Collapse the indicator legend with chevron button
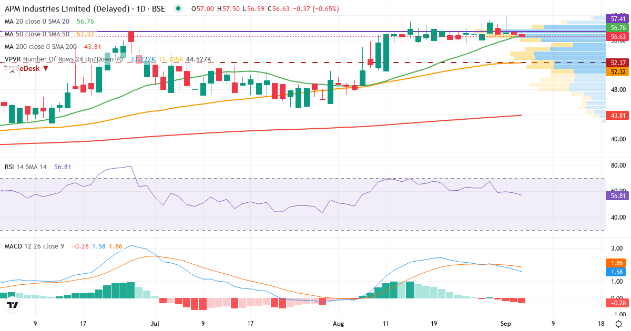This screenshot has width=631, height=331. [x=12, y=72]
